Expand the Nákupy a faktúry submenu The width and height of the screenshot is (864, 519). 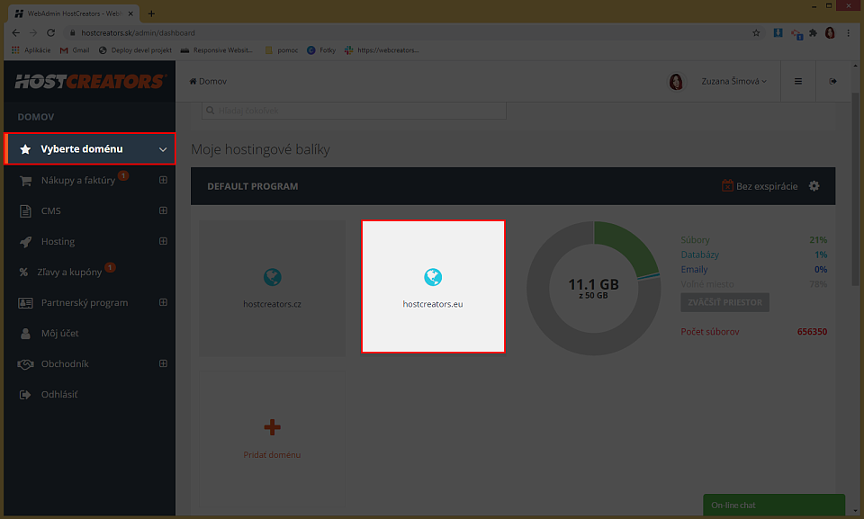click(x=163, y=180)
